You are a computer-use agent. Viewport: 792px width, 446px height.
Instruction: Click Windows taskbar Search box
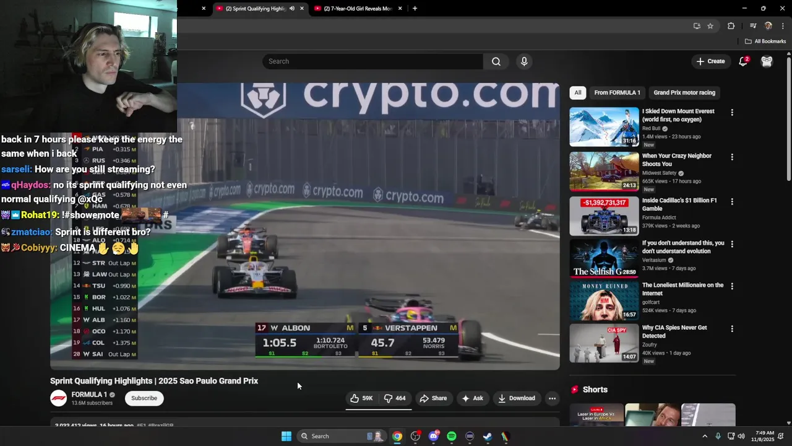(342, 436)
